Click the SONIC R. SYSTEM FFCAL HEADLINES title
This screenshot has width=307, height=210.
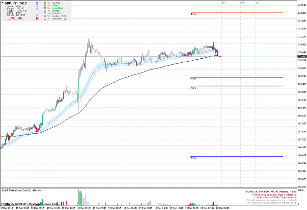click(271, 192)
